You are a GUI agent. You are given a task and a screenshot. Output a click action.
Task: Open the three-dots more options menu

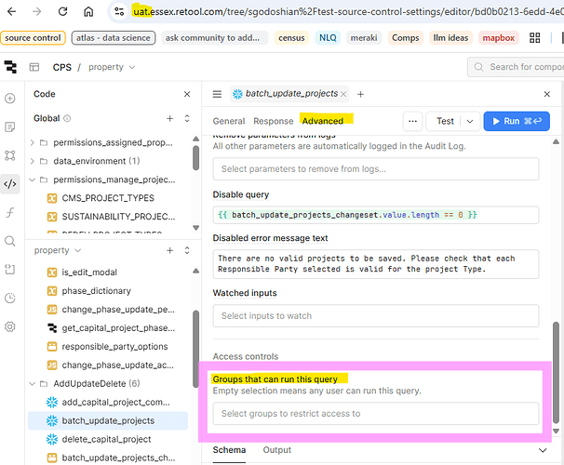tap(412, 121)
